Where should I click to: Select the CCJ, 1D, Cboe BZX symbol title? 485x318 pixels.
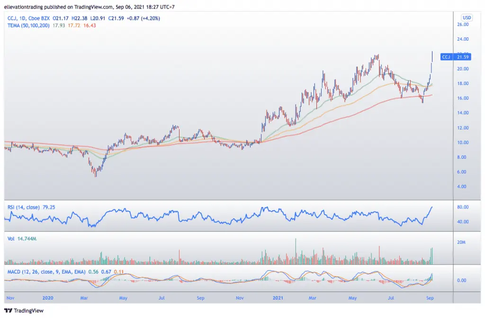click(29, 18)
